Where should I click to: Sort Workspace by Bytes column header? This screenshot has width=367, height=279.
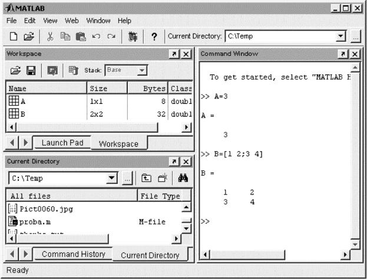pos(148,88)
